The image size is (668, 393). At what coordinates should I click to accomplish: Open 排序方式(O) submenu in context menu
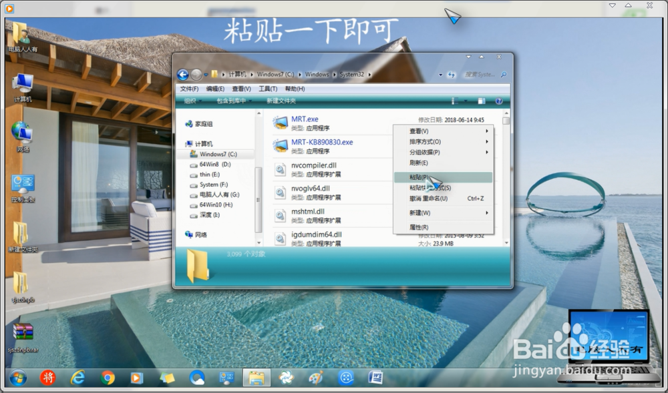pyautogui.click(x=443, y=141)
